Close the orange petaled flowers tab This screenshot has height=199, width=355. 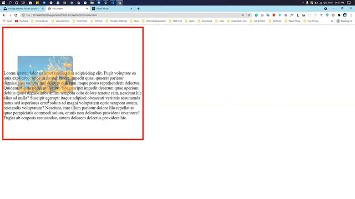click(43, 9)
